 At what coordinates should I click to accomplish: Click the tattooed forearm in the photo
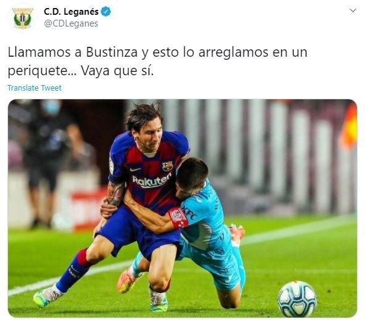coord(115,194)
